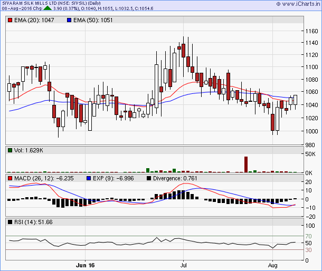Click the black Divergence legend swatch
This screenshot has height=271, width=322.
click(x=149, y=178)
